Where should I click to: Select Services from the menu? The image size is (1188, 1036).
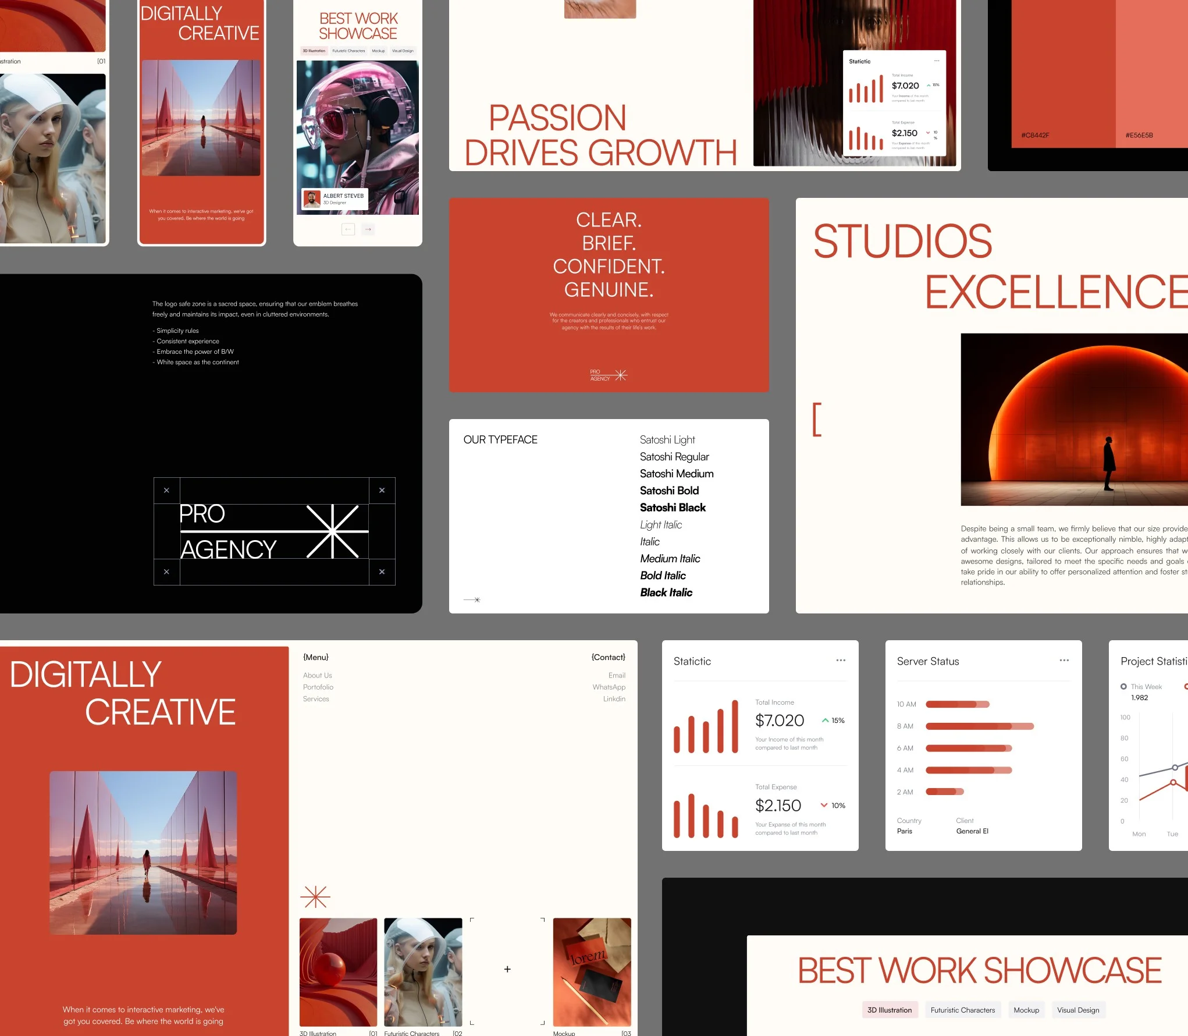click(316, 698)
